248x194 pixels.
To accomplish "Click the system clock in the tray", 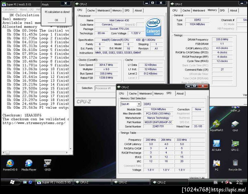I will click(239, 182).
